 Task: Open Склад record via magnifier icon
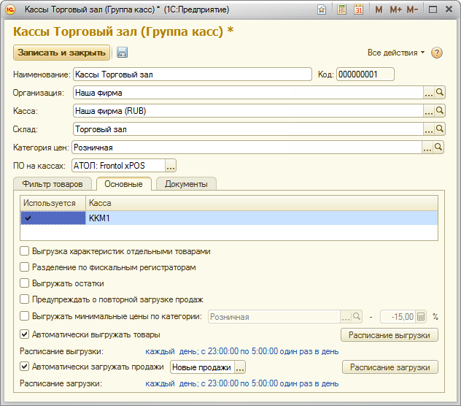440,129
